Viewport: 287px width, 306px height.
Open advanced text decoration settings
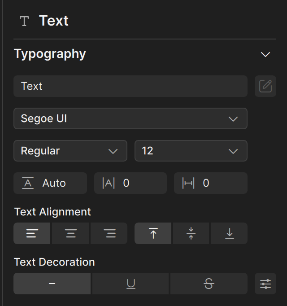click(x=265, y=284)
